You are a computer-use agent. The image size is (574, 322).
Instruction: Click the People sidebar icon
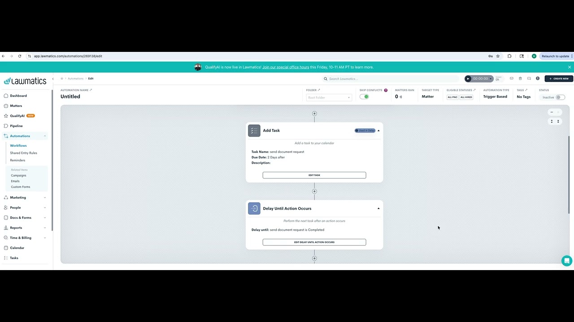coord(6,208)
